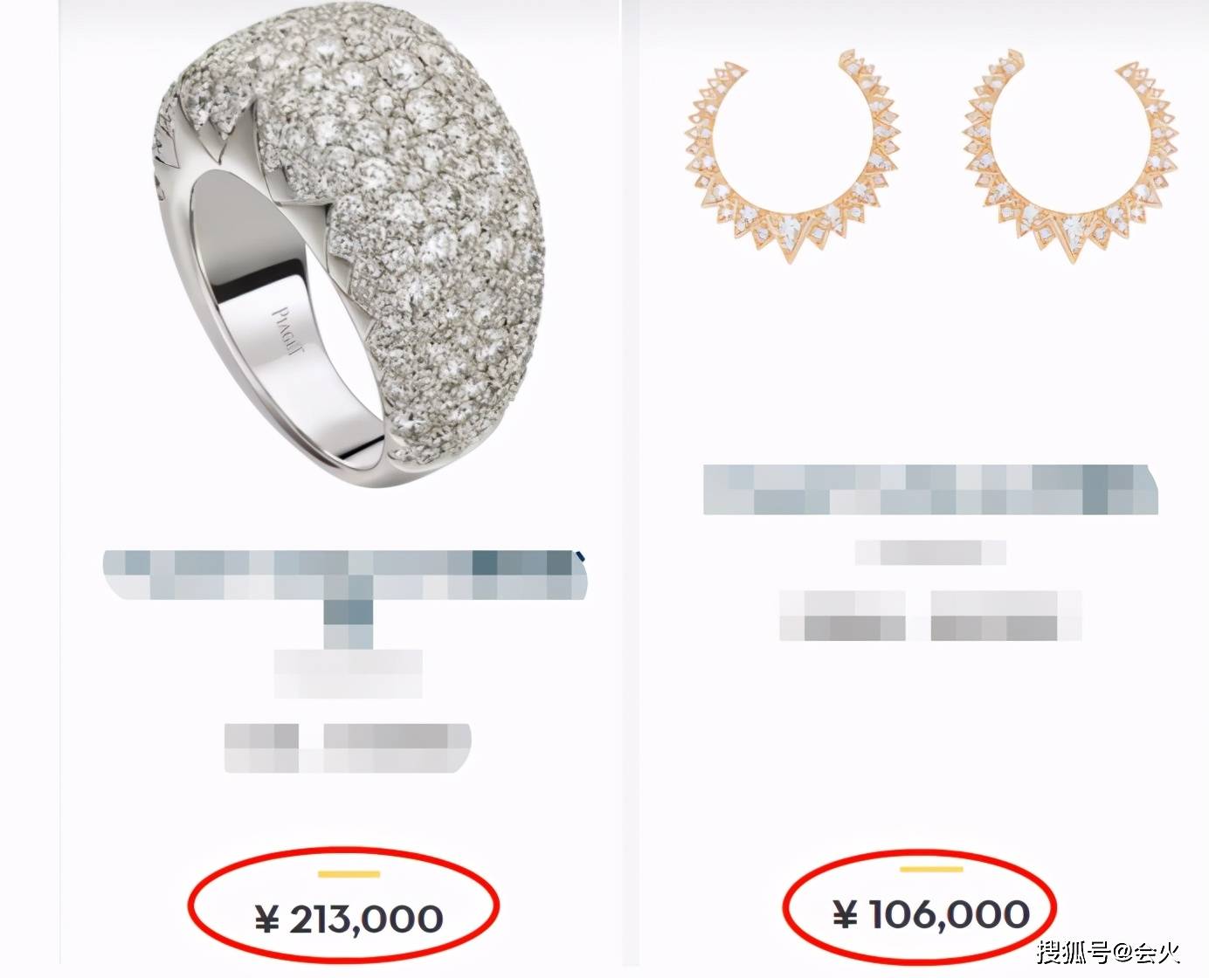The width and height of the screenshot is (1209, 978).
Task: Click the right blurred option under ring
Action: click(x=397, y=747)
